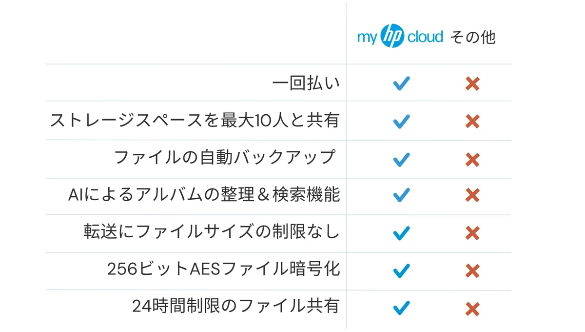Click red cross for ストレージスペース共有 row
The image size is (585, 332).
coord(472,121)
